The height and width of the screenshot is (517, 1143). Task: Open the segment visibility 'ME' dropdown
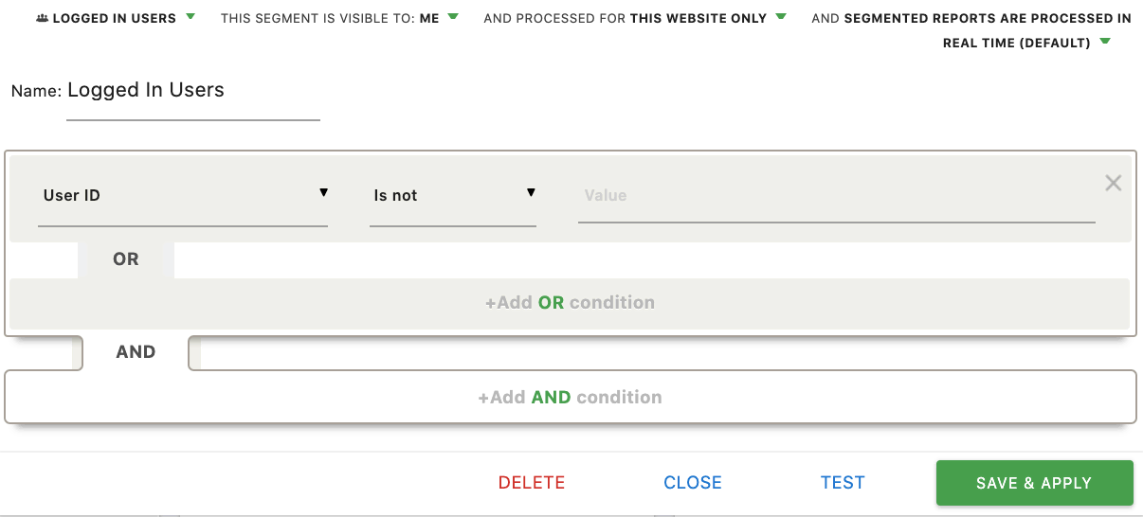click(453, 16)
